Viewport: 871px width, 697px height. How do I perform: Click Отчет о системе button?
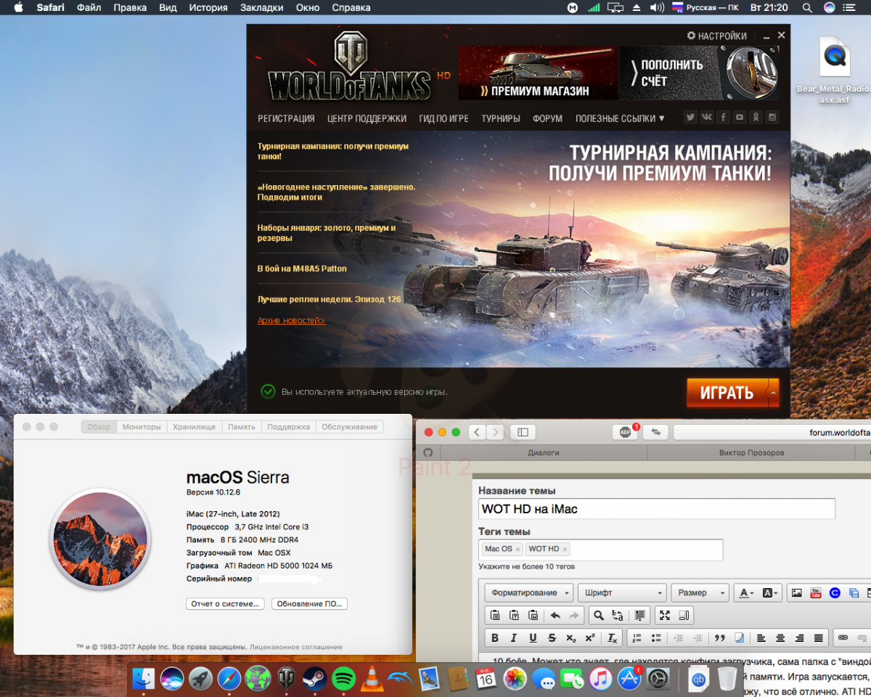coord(224,603)
